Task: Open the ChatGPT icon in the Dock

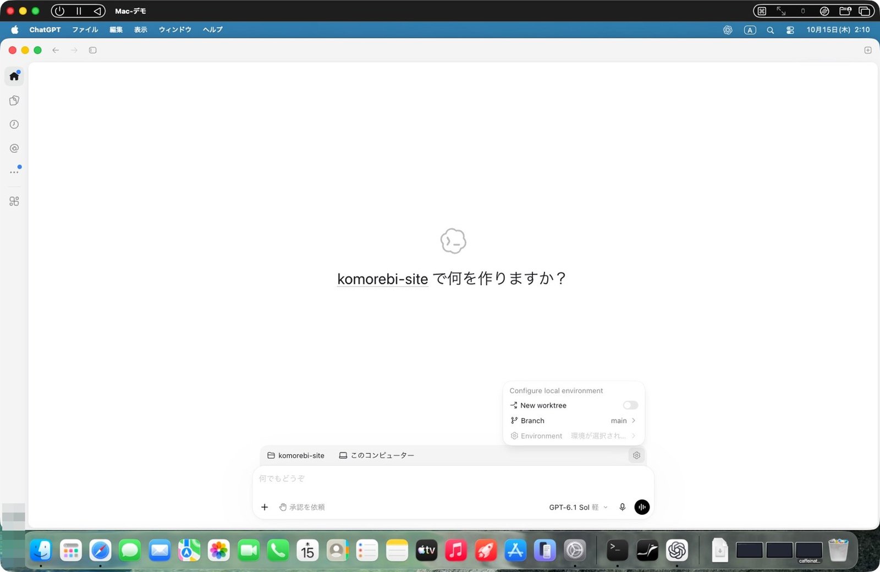Action: 677,550
